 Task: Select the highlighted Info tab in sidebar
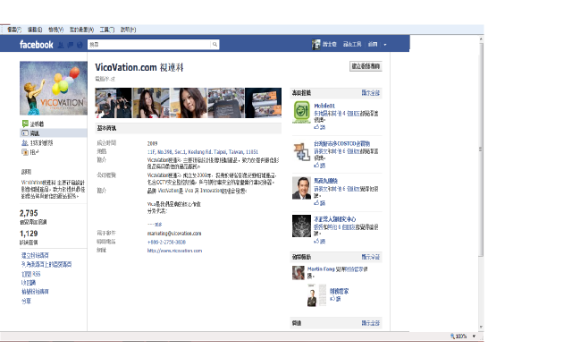pyautogui.click(x=54, y=133)
